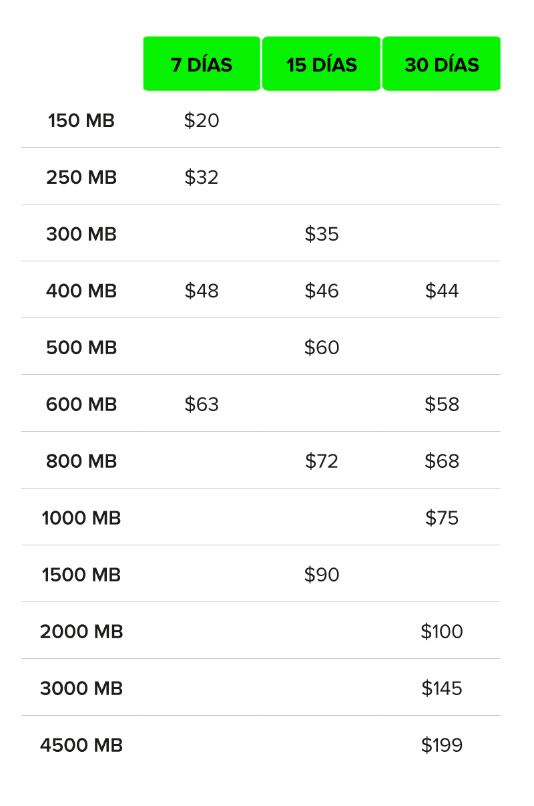Click the $199 price for 4500 MB
This screenshot has height=806, width=534.
[442, 746]
